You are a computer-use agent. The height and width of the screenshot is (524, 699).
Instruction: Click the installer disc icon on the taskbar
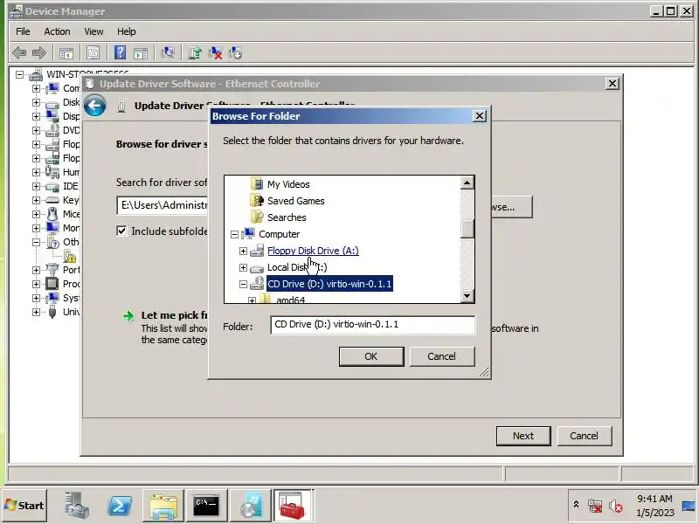tap(250, 506)
